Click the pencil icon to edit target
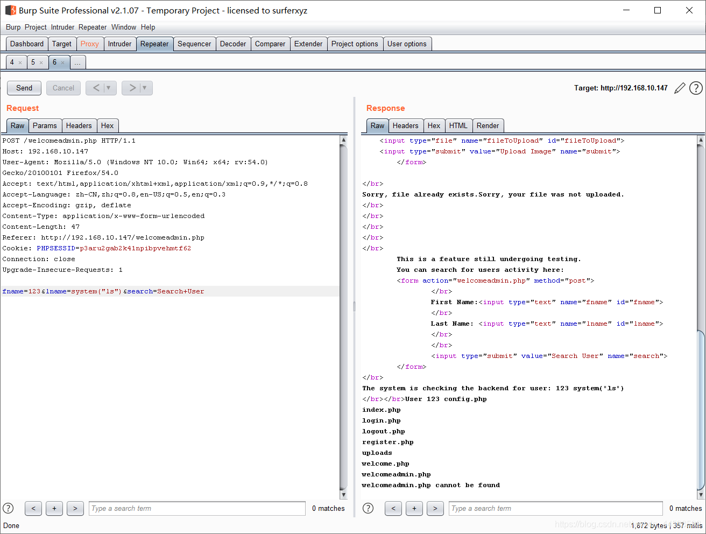The height and width of the screenshot is (534, 706). point(680,88)
